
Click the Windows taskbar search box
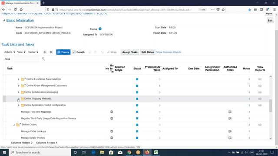coord(40,152)
